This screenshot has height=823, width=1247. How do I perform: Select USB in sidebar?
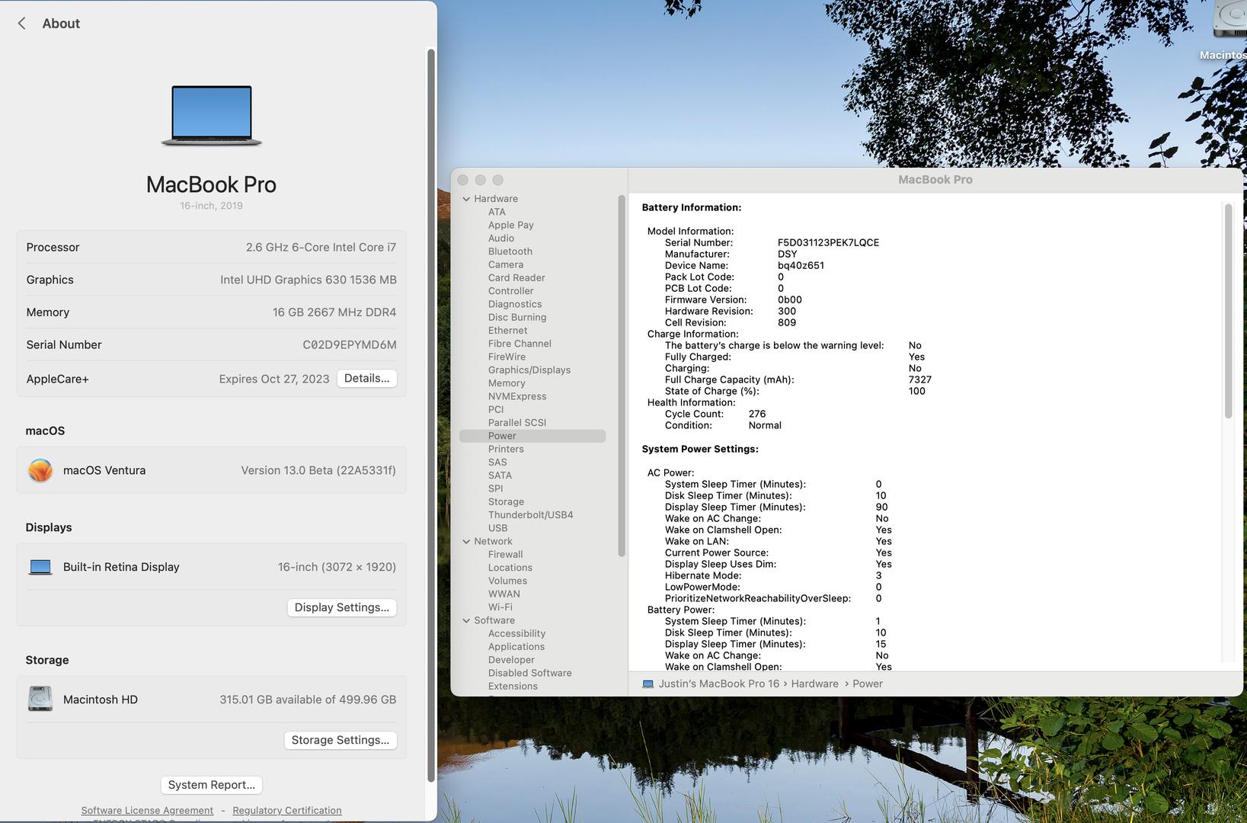[x=497, y=528]
